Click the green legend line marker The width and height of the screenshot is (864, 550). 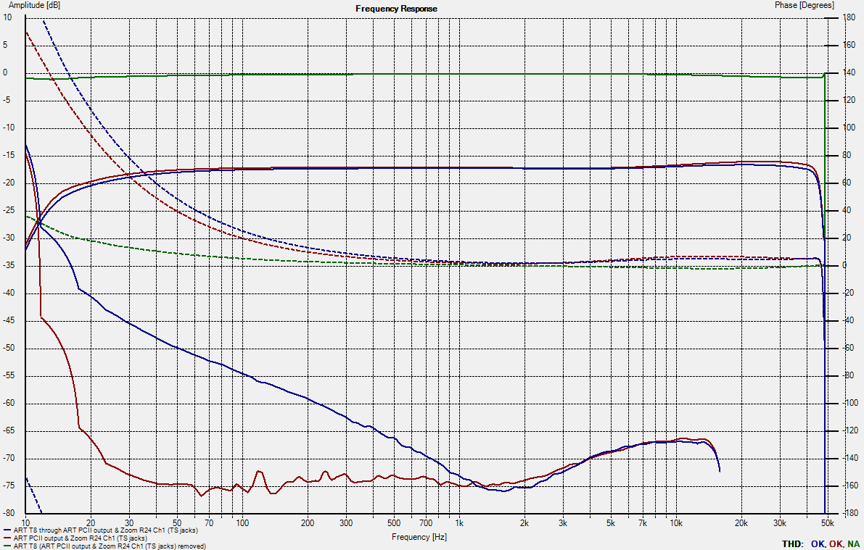[x=7, y=546]
